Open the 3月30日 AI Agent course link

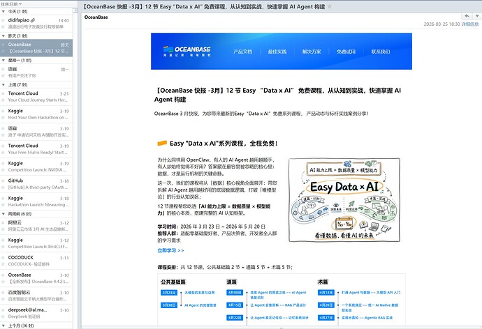200,305
